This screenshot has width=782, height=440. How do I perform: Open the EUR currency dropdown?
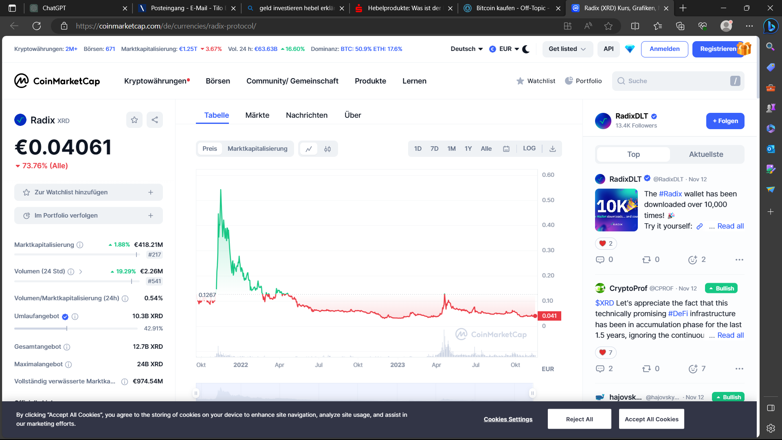point(505,49)
